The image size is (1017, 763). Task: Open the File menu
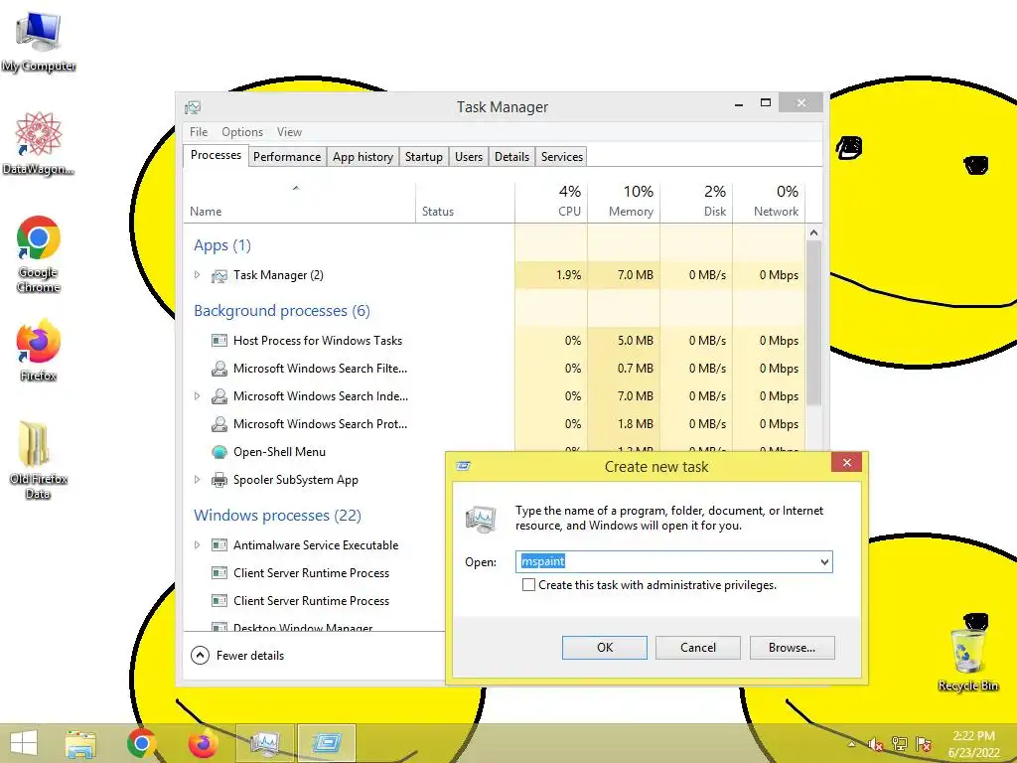[199, 132]
